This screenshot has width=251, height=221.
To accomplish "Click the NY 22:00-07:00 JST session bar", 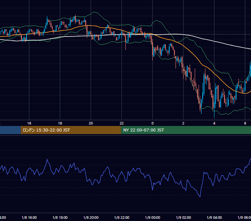I will pos(186,130).
